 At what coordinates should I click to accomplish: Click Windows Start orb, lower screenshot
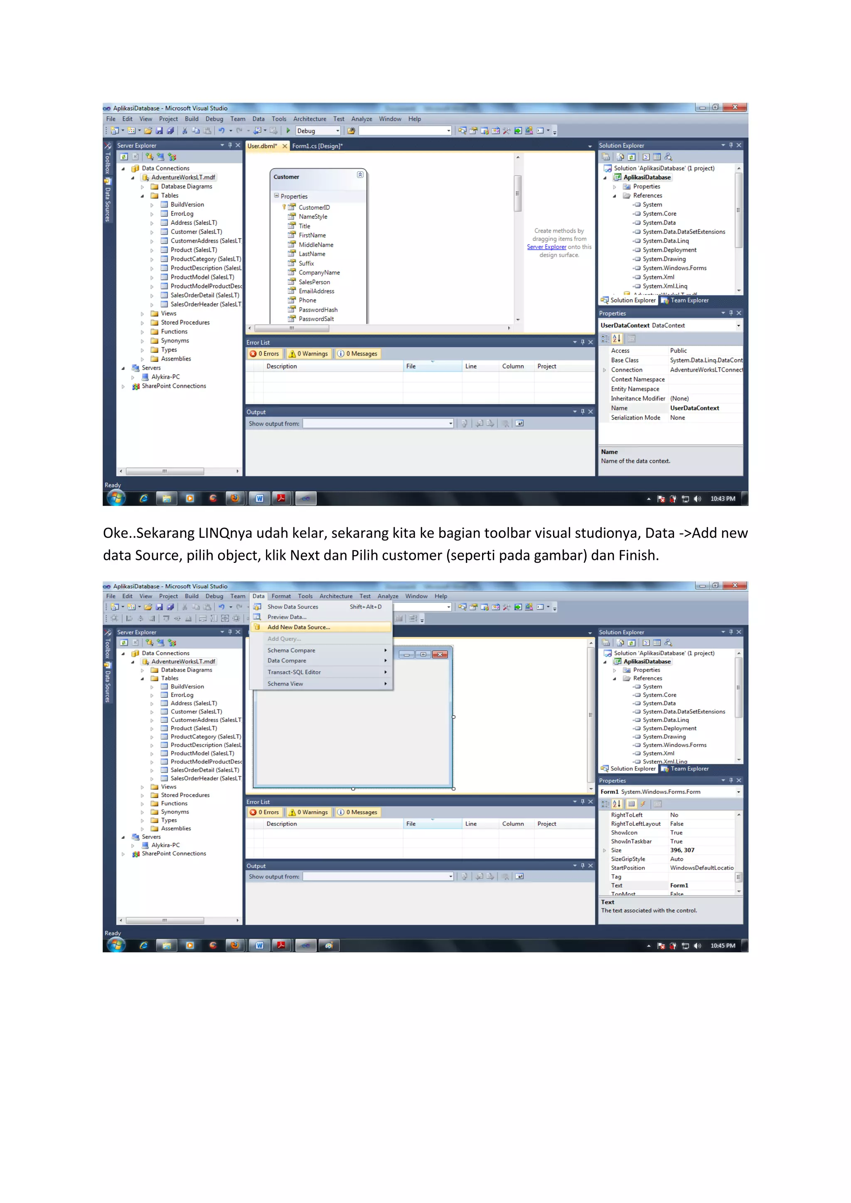pyautogui.click(x=116, y=945)
